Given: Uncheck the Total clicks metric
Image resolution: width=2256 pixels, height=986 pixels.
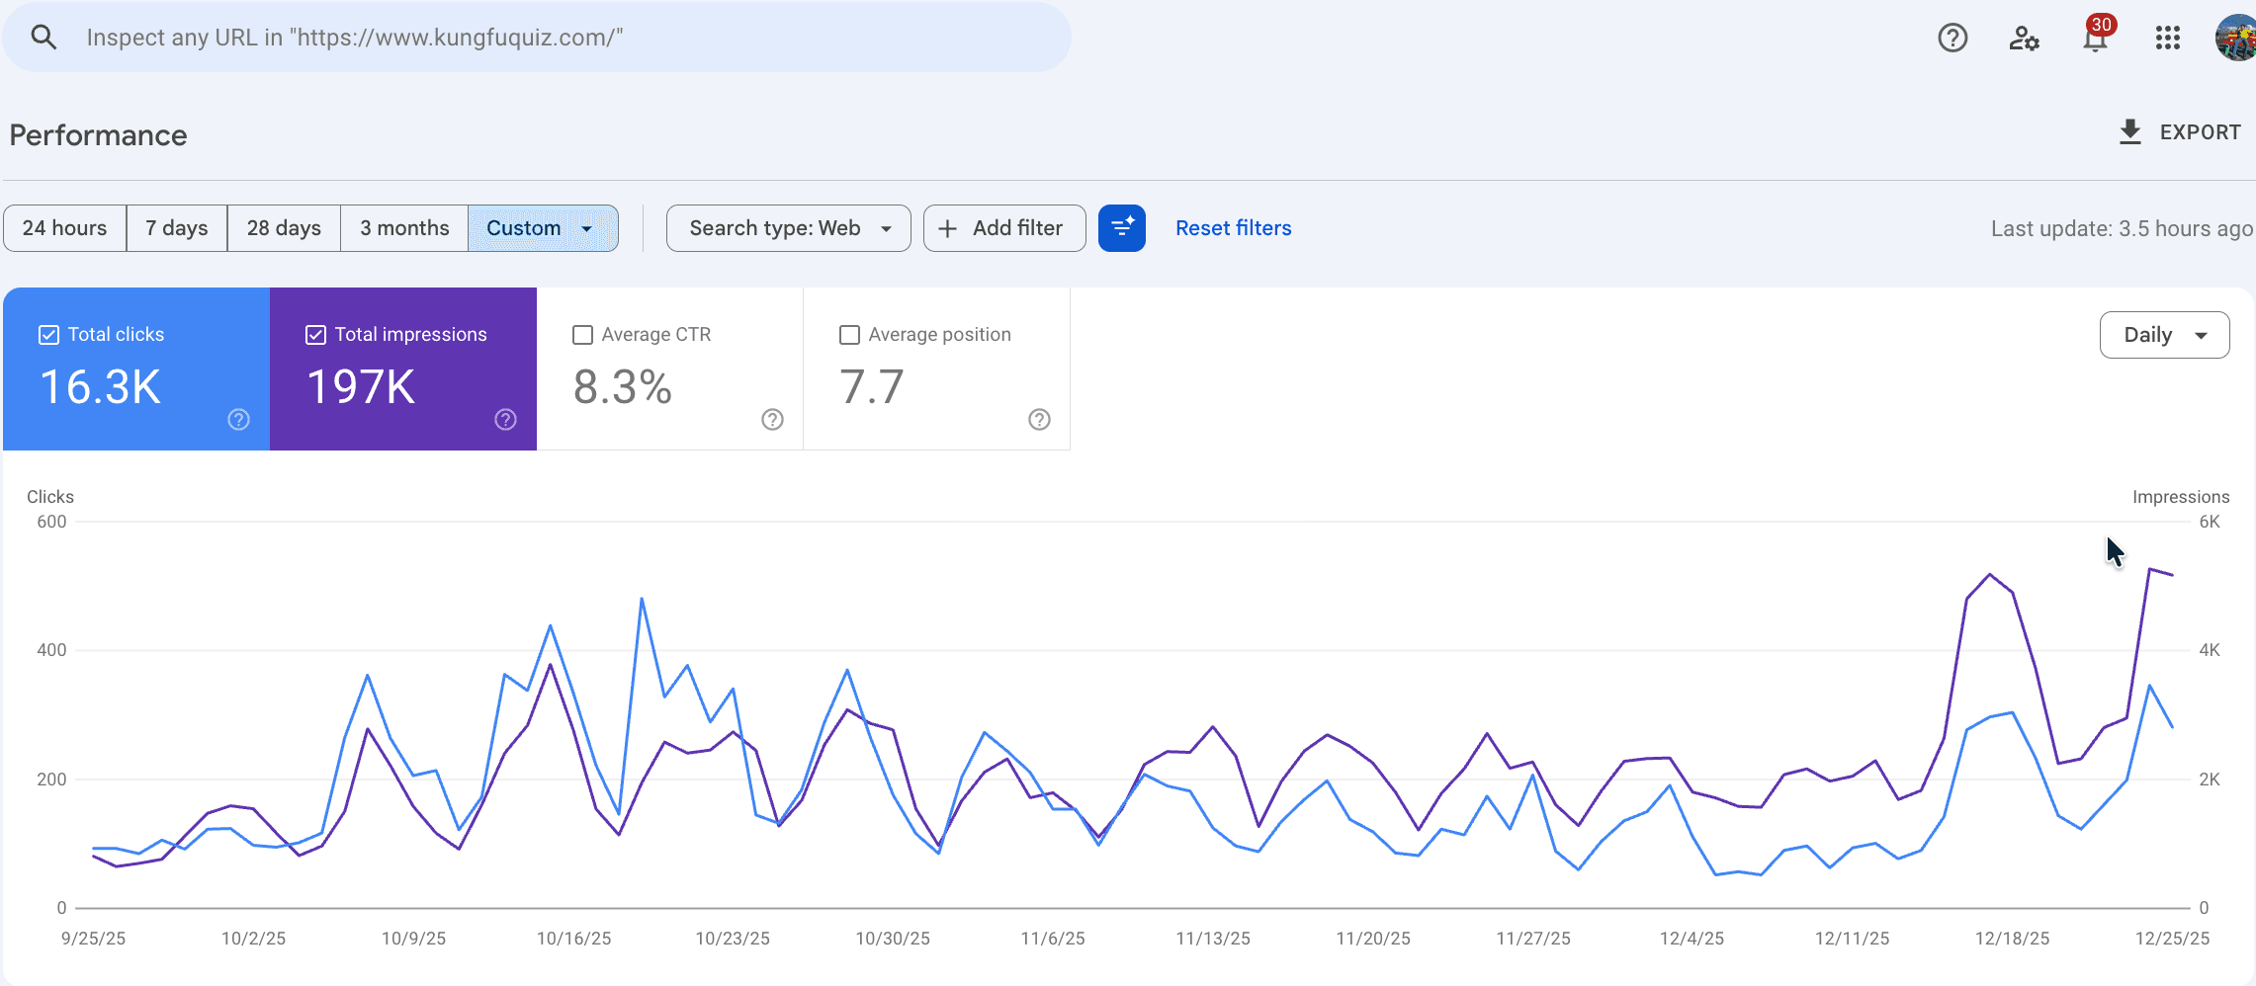Looking at the screenshot, I should tap(48, 334).
